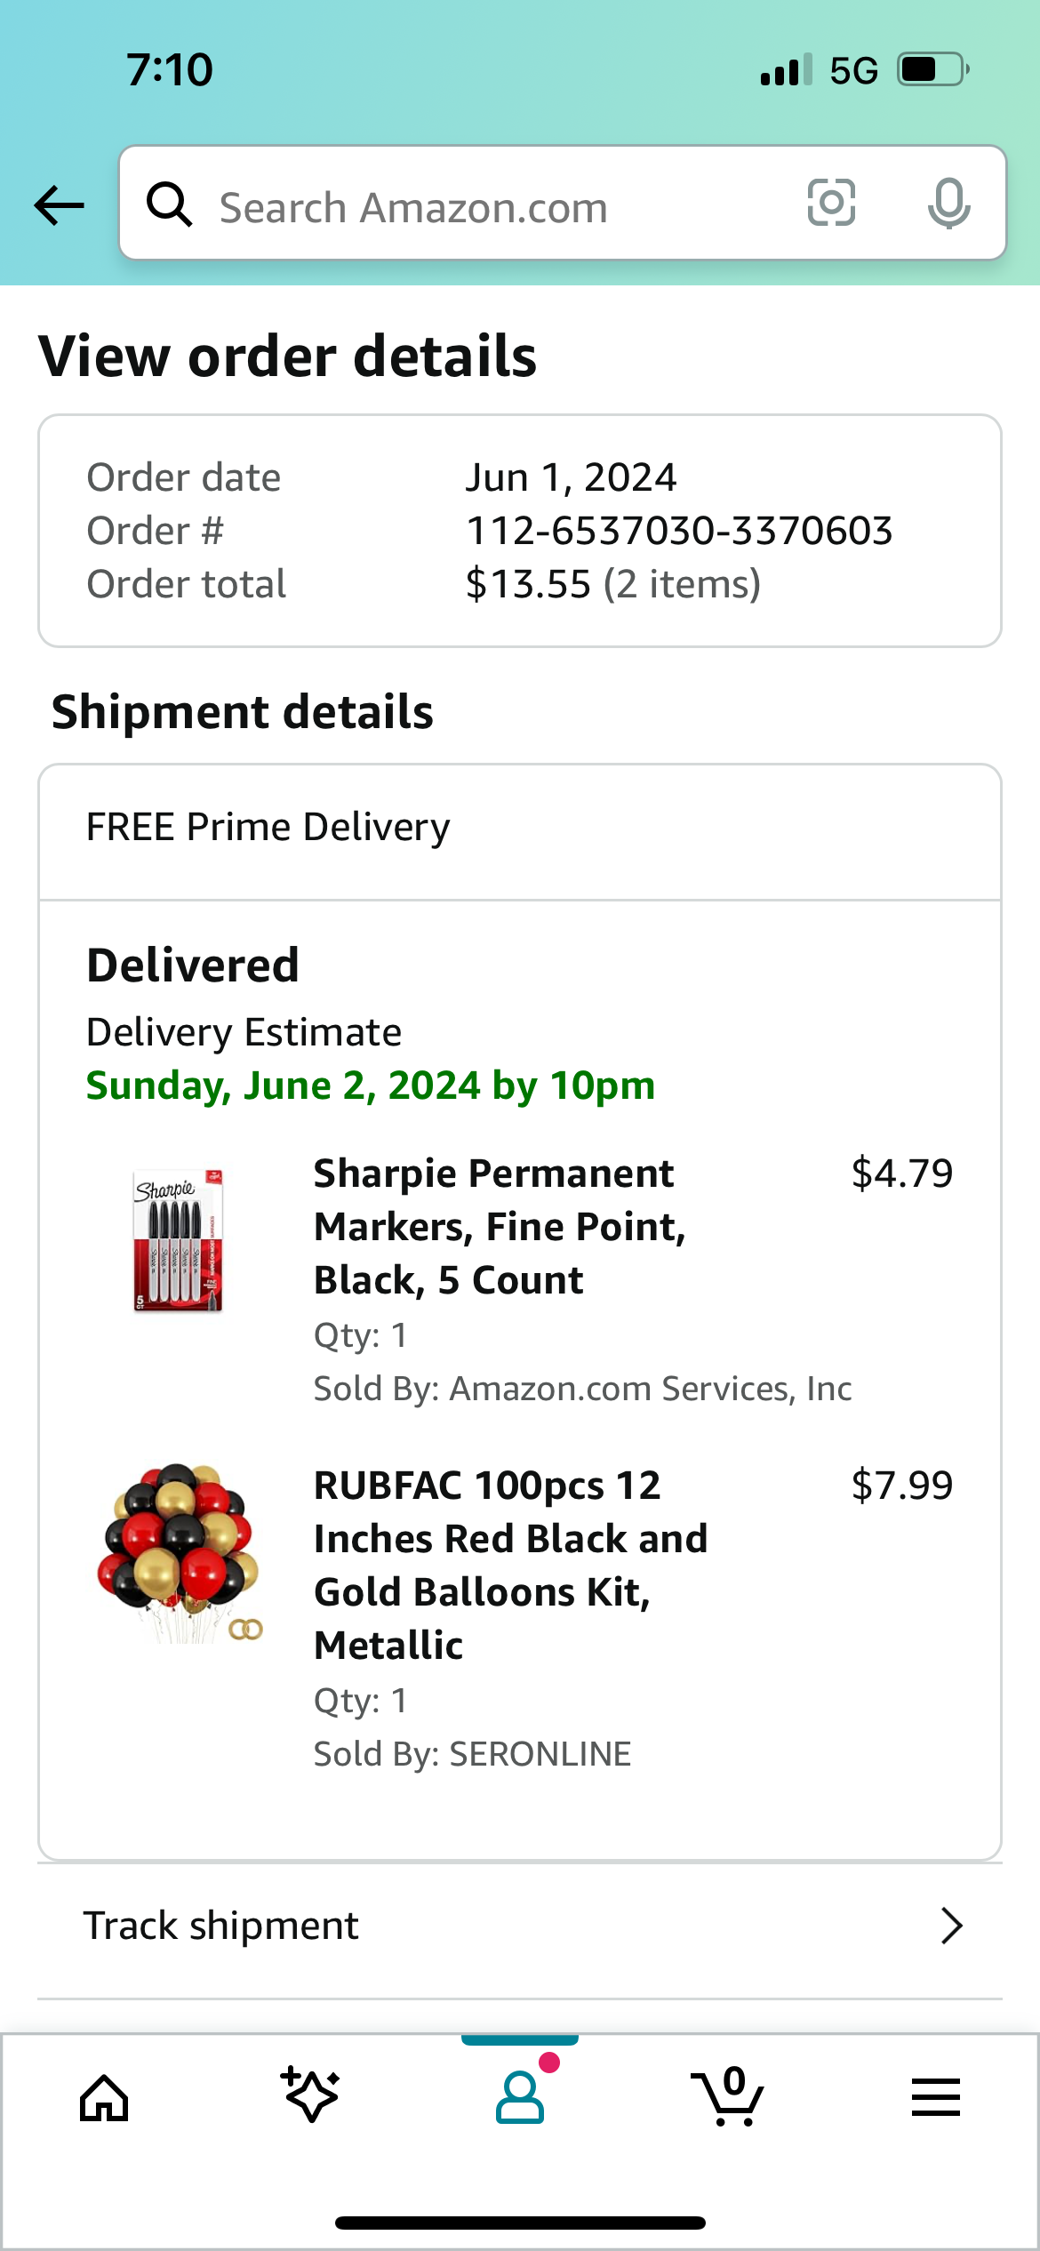The image size is (1040, 2251).
Task: Select the FREE Prime Delivery section
Action: 268,826
